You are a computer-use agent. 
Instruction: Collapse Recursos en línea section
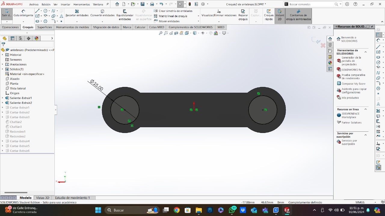(x=366, y=109)
